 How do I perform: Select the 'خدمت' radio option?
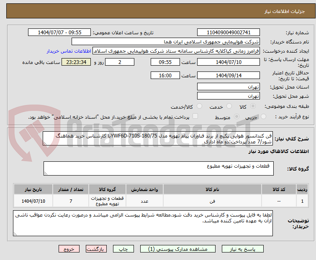coord(229,107)
